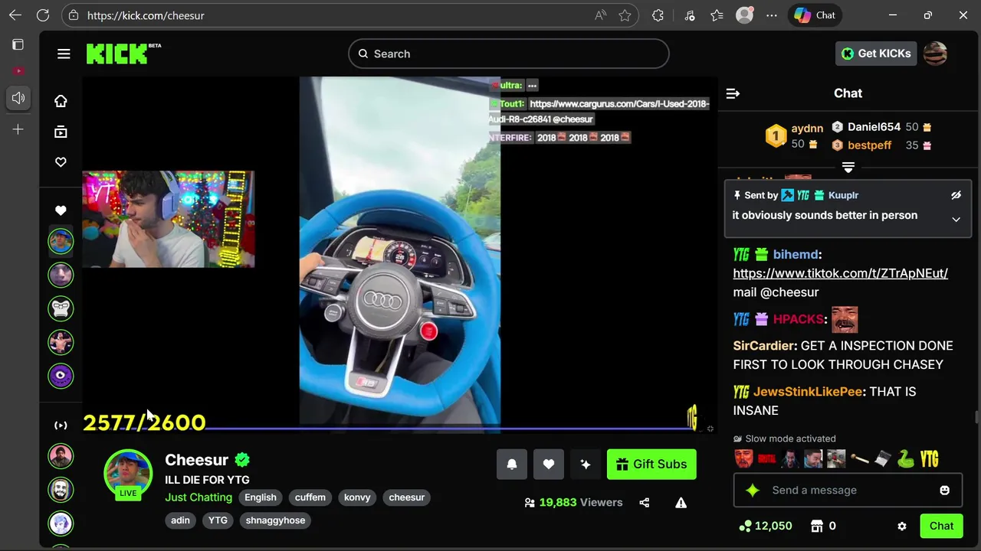Open Browse icon in Kick sidebar

61,132
